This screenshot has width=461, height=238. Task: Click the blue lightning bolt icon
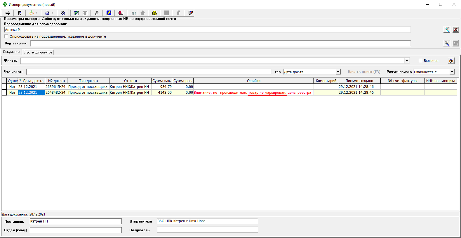[109, 13]
